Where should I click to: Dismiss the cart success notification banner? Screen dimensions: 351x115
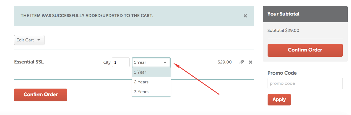245,16
